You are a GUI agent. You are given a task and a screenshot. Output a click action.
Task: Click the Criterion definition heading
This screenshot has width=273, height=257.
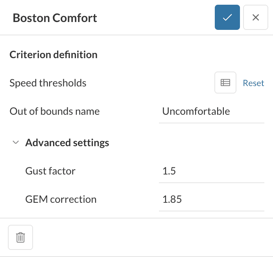[x=53, y=55]
